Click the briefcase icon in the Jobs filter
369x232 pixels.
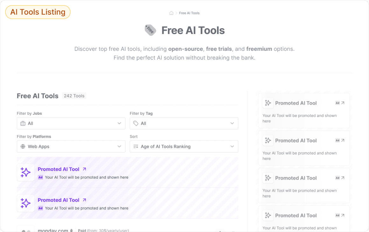tap(23, 123)
